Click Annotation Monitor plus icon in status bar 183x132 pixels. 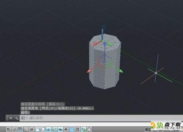pyautogui.click(x=89, y=129)
